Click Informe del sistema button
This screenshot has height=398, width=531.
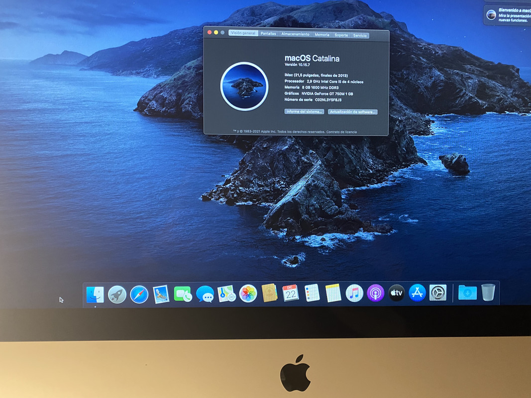click(304, 111)
